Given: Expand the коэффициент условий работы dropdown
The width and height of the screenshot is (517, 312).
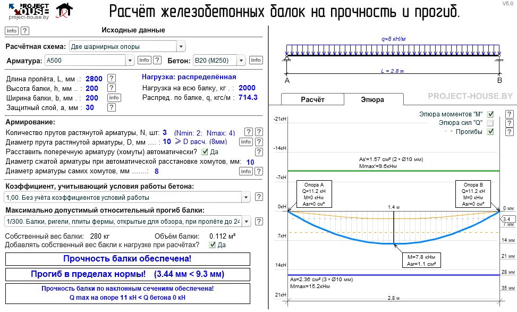Looking at the screenshot, I should click(x=128, y=198).
